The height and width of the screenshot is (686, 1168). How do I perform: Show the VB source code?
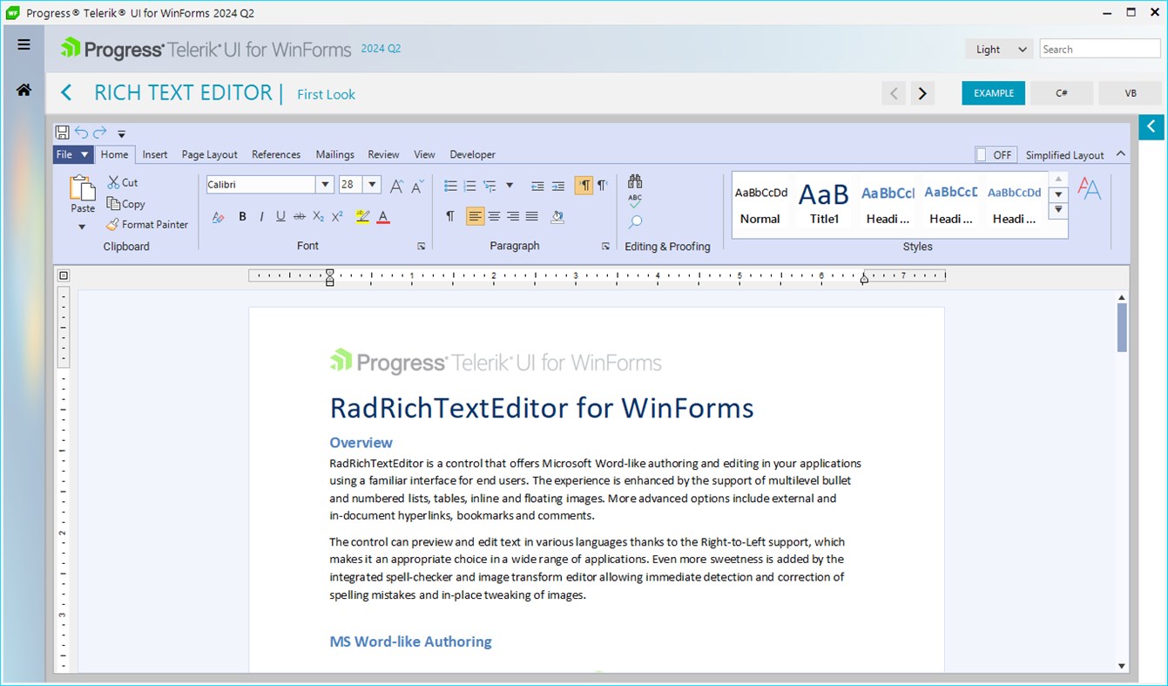pos(1131,93)
